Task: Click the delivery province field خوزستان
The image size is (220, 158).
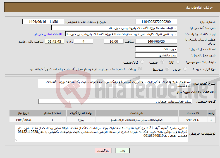Action: 156,49
